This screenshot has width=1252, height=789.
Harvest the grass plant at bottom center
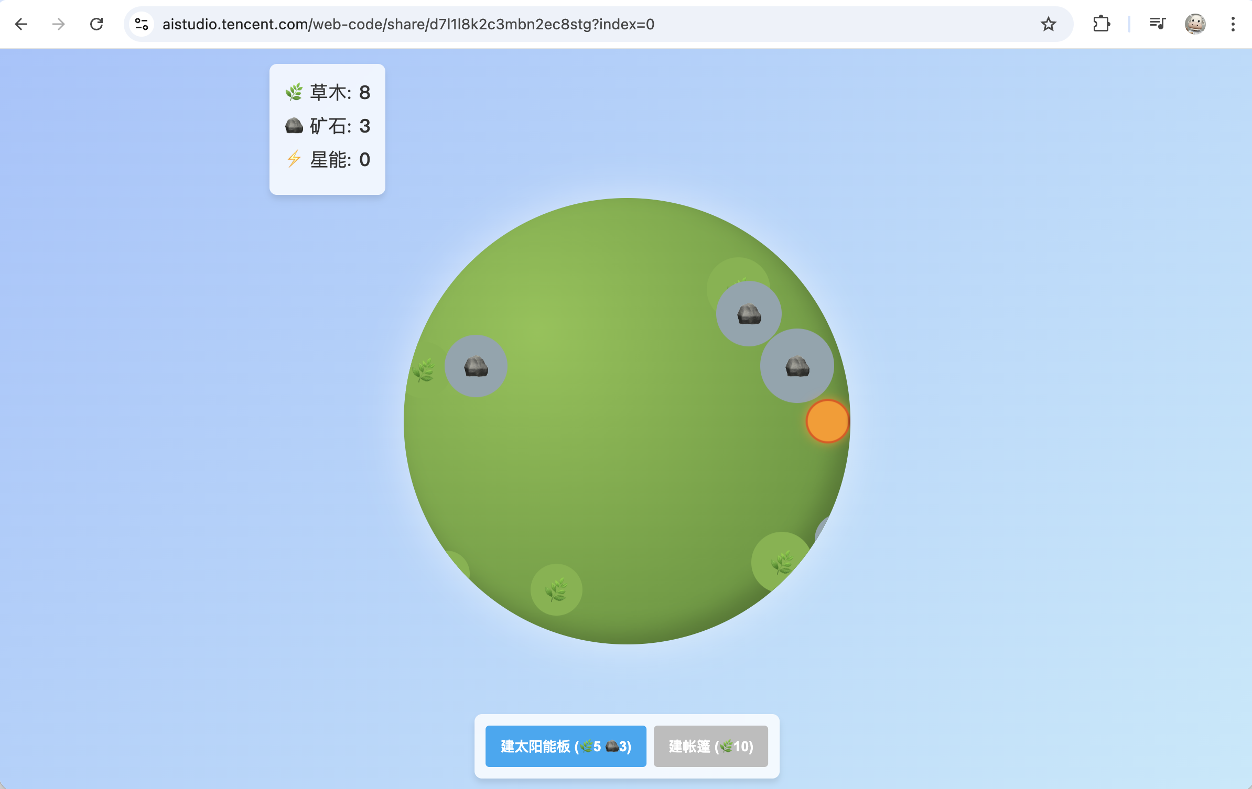click(x=556, y=589)
